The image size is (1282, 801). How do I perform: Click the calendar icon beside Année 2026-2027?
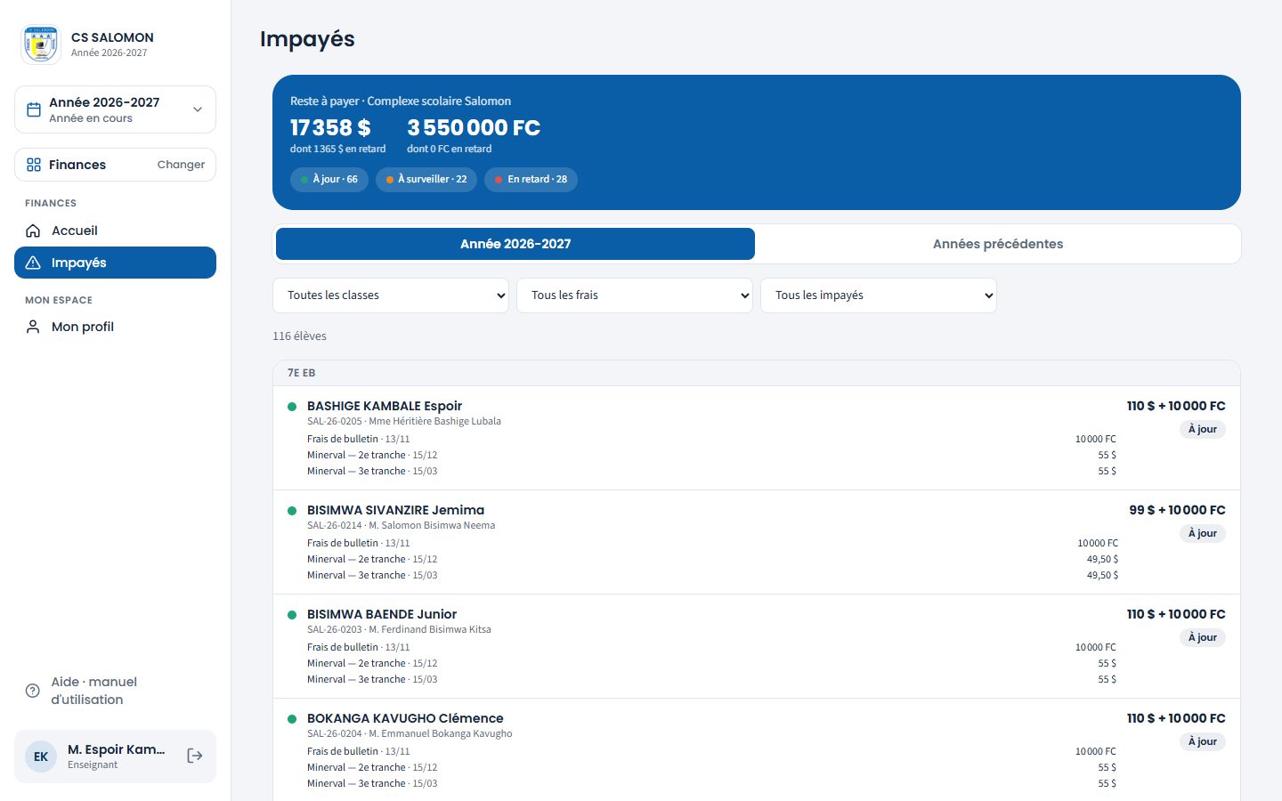34,109
